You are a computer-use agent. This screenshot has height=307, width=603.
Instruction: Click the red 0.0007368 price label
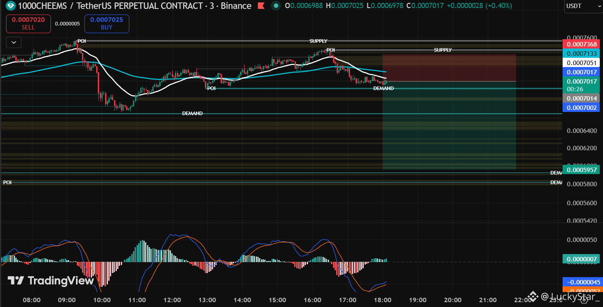click(x=582, y=44)
